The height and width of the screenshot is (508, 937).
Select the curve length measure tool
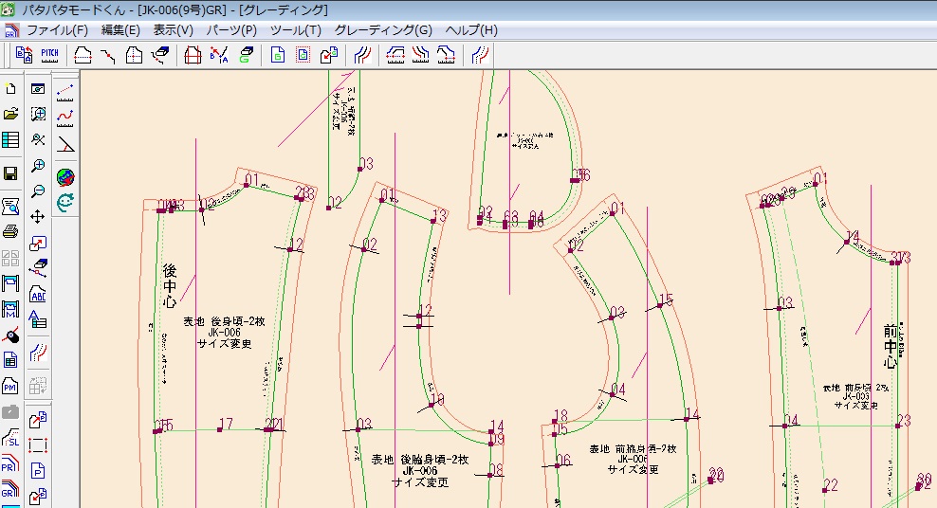coord(65,118)
